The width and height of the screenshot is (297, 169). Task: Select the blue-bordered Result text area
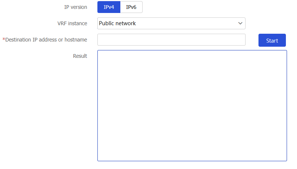coord(192,106)
